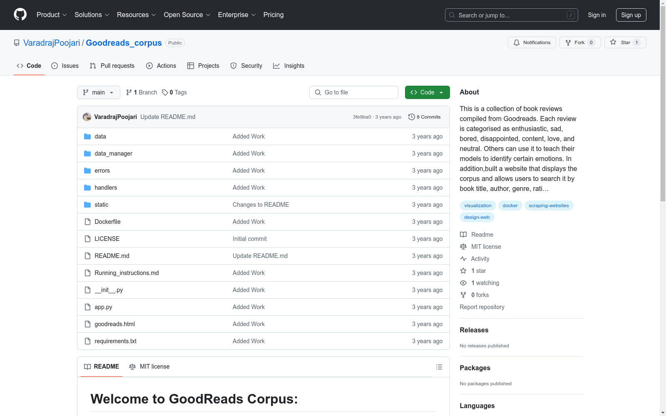Click the repository icon beside owner name
The width and height of the screenshot is (666, 416).
tap(17, 43)
